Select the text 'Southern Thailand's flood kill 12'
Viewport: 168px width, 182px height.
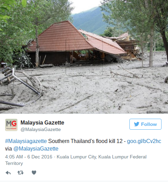pyautogui.click(x=85, y=141)
